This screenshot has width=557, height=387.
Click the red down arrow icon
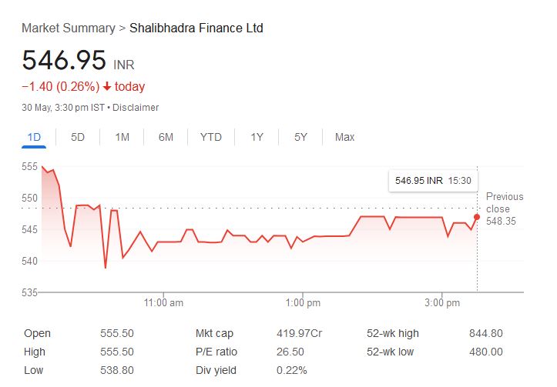click(x=106, y=87)
